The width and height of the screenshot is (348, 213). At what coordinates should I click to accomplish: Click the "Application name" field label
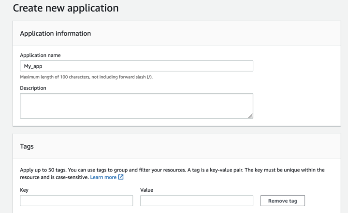point(40,55)
